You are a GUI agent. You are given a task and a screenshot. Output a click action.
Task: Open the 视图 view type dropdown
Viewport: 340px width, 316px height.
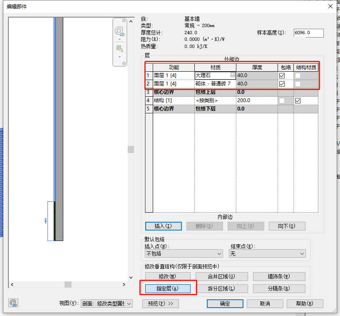(107, 303)
